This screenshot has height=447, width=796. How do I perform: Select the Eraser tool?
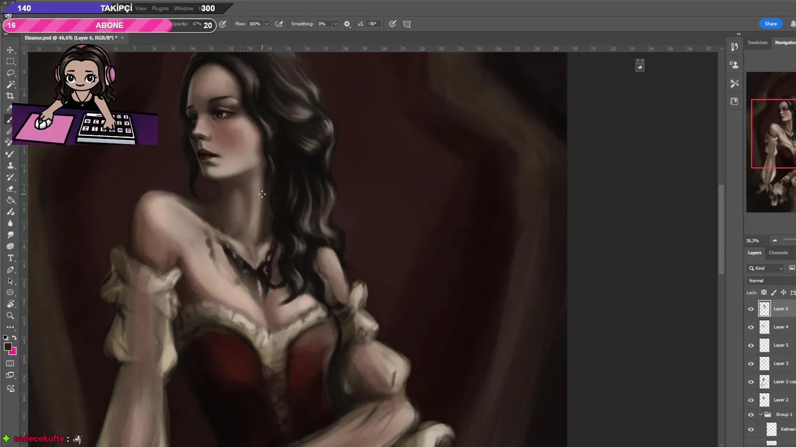pyautogui.click(x=10, y=189)
